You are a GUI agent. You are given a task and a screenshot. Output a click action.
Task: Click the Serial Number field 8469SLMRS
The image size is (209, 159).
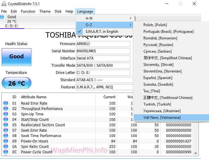tap(103, 51)
